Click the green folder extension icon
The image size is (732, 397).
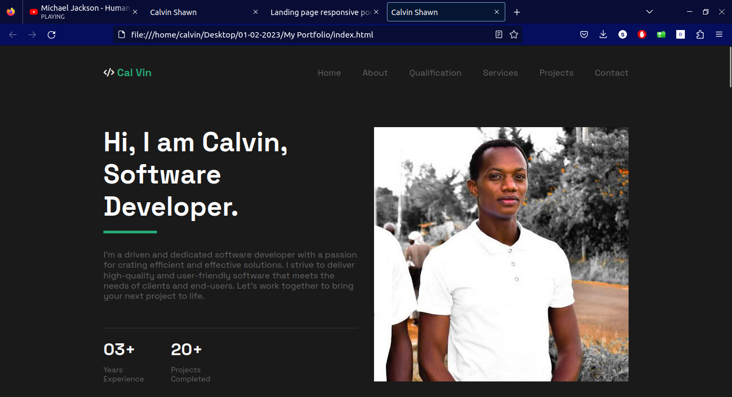(661, 34)
